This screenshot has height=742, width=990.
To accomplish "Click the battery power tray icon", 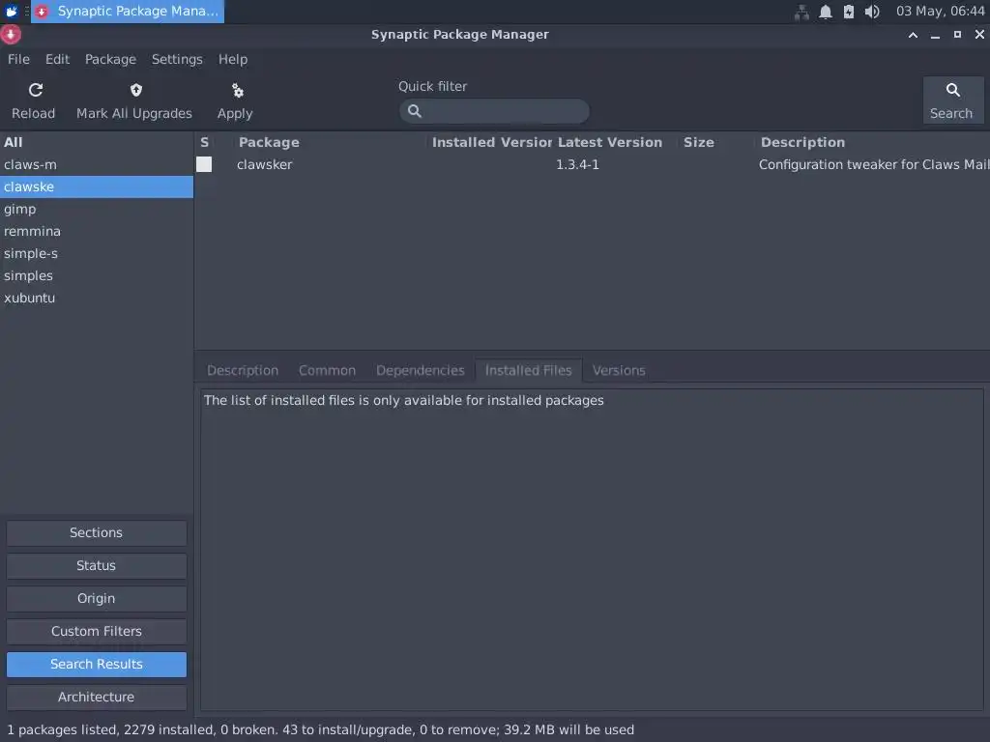I will point(849,12).
